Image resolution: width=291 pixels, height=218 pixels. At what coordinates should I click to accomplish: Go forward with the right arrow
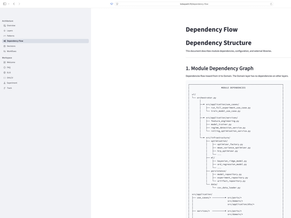click(x=19, y=4)
